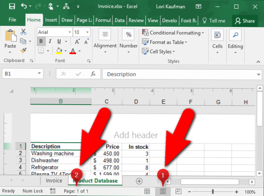Open the Insert ribbon tab
The image size is (264, 196).
(x=51, y=21)
